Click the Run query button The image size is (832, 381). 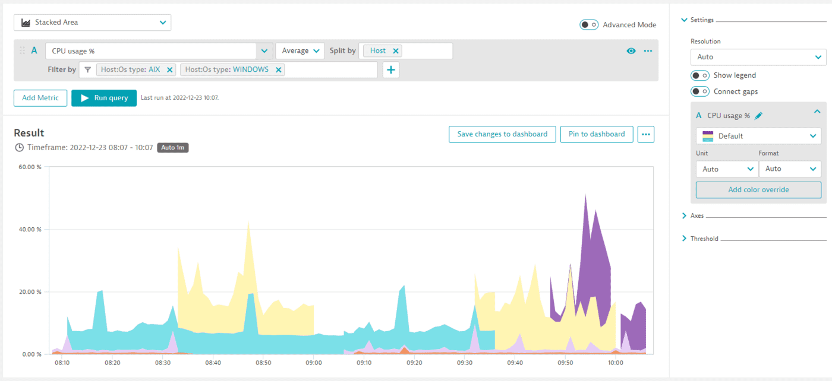(x=104, y=98)
